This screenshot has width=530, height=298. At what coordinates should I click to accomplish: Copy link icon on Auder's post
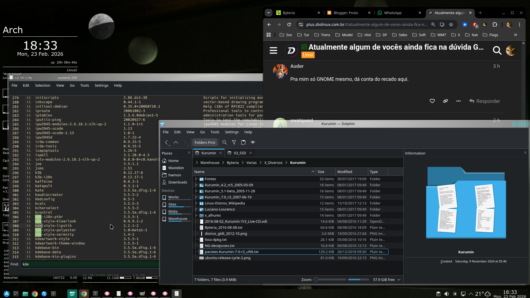tap(445, 101)
